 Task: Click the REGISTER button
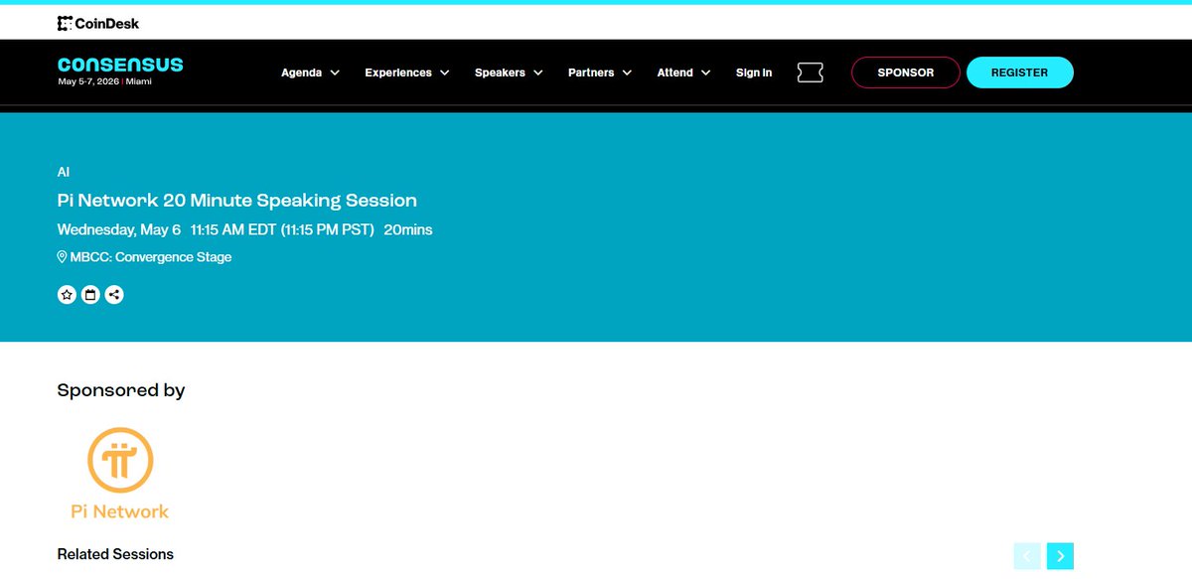point(1020,72)
